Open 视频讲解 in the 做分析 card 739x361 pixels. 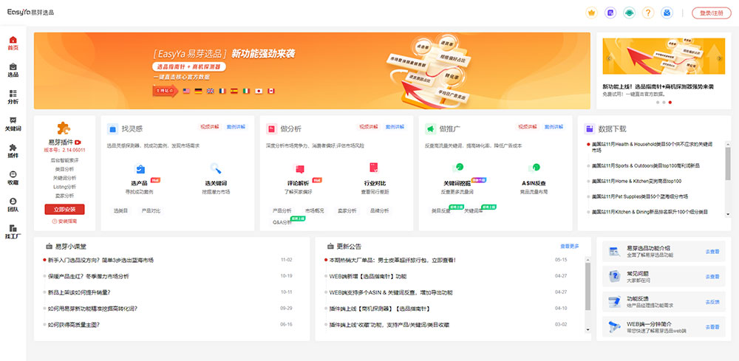coord(369,127)
